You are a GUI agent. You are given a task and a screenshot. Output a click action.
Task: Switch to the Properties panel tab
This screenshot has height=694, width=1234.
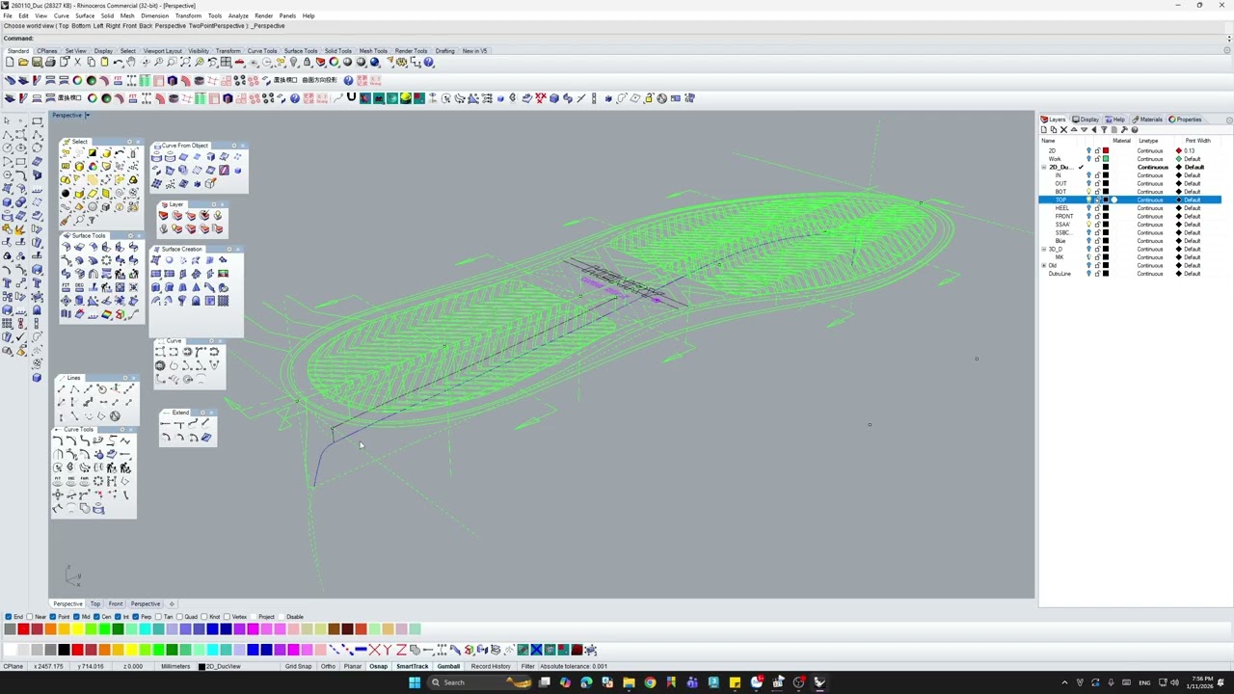[1186, 120]
